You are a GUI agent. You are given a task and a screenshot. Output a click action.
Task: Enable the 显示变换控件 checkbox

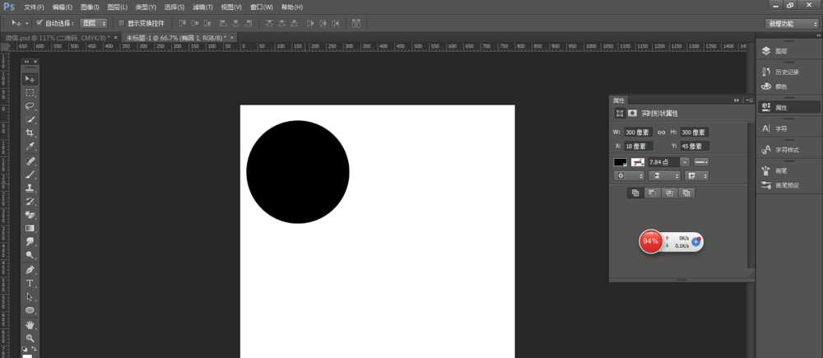(x=121, y=23)
